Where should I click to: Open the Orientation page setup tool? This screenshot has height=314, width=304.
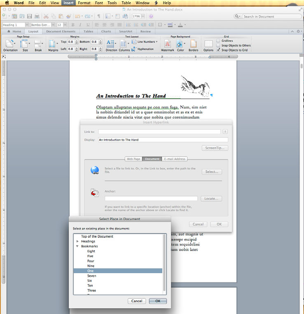[x=10, y=44]
